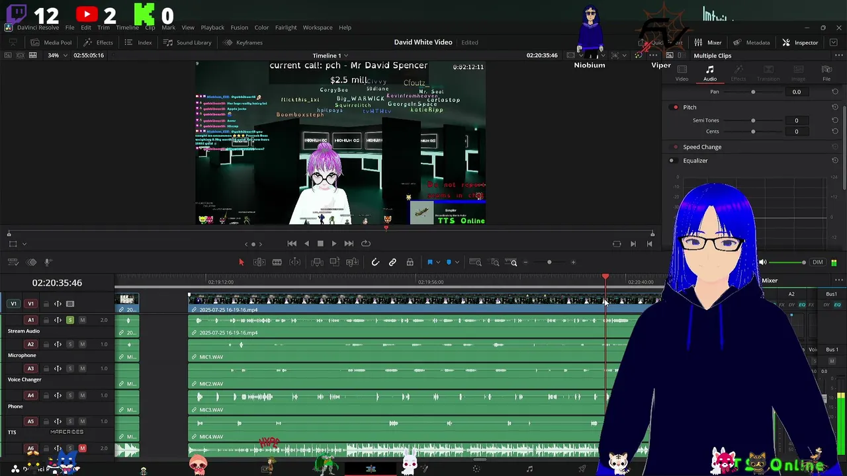
Task: Select the Selection Mode arrow tool
Action: (x=242, y=262)
